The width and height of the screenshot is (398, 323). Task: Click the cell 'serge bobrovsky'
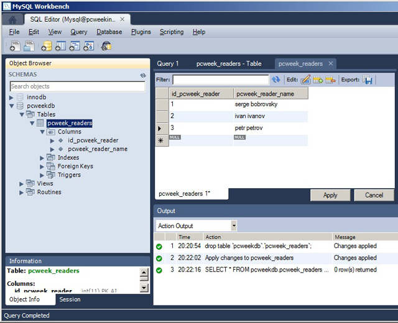tap(271, 104)
